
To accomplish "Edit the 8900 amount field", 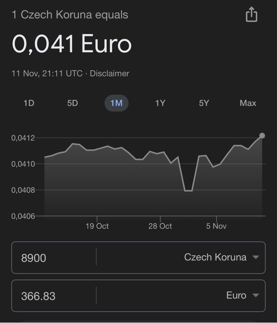I will tap(52, 258).
